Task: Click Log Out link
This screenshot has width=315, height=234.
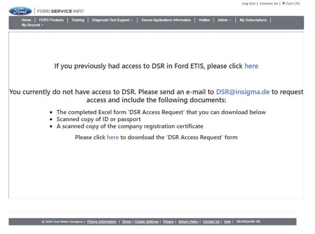Action: tap(249, 4)
